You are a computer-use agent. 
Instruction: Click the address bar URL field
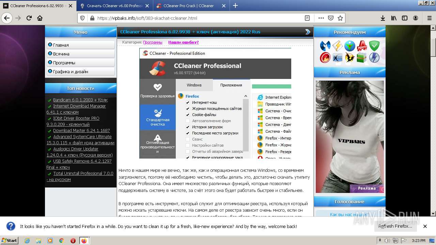199,18
